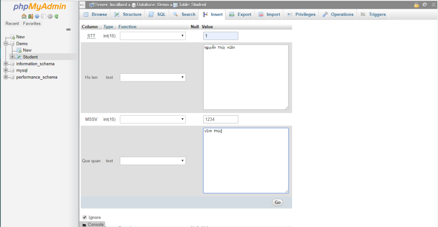Select mysql database name in tree
This screenshot has height=227, width=438.
[22, 70]
